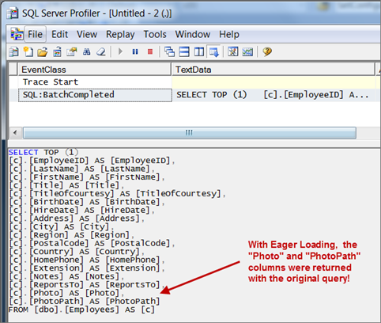381x323 pixels.
Task: Open Performance Monitor toolbar icon
Action: tap(247, 51)
